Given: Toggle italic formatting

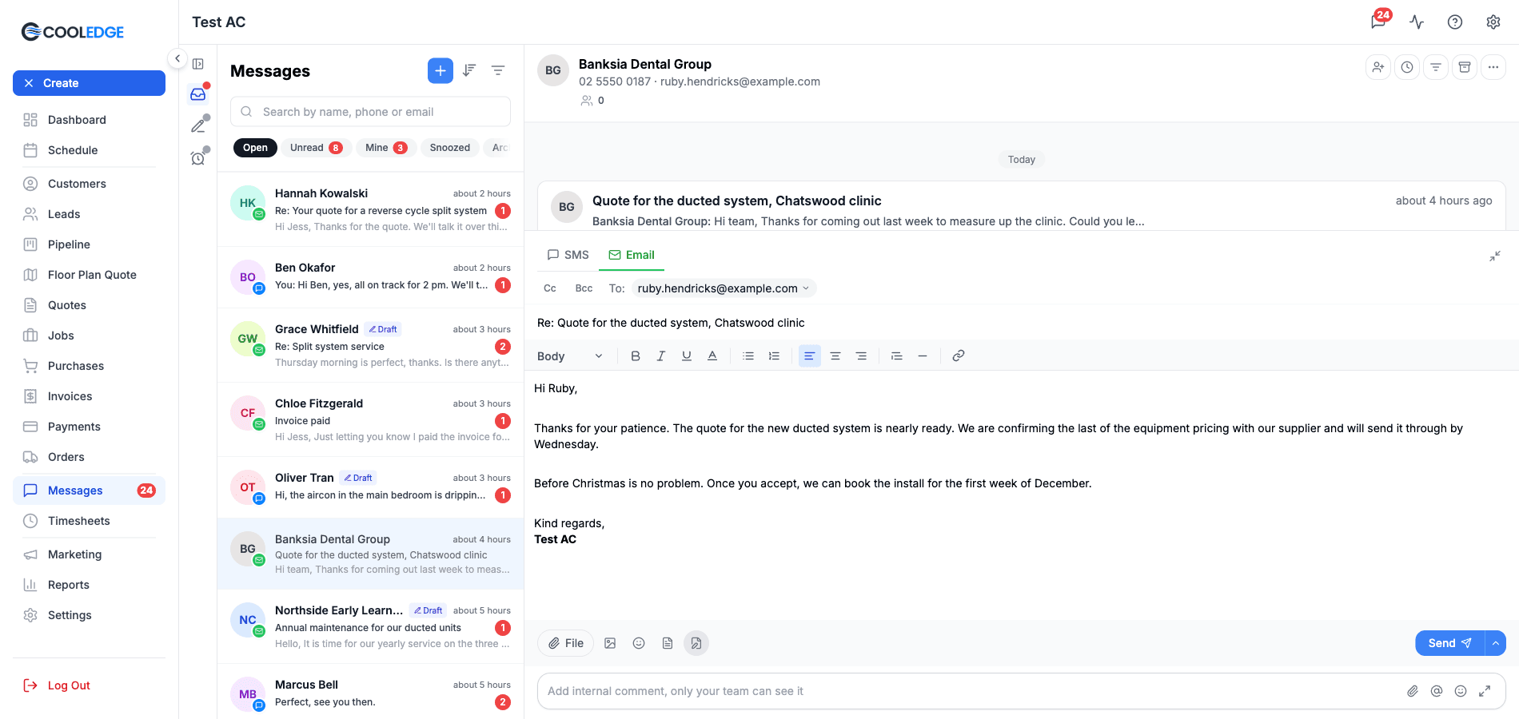Looking at the screenshot, I should click(x=661, y=356).
